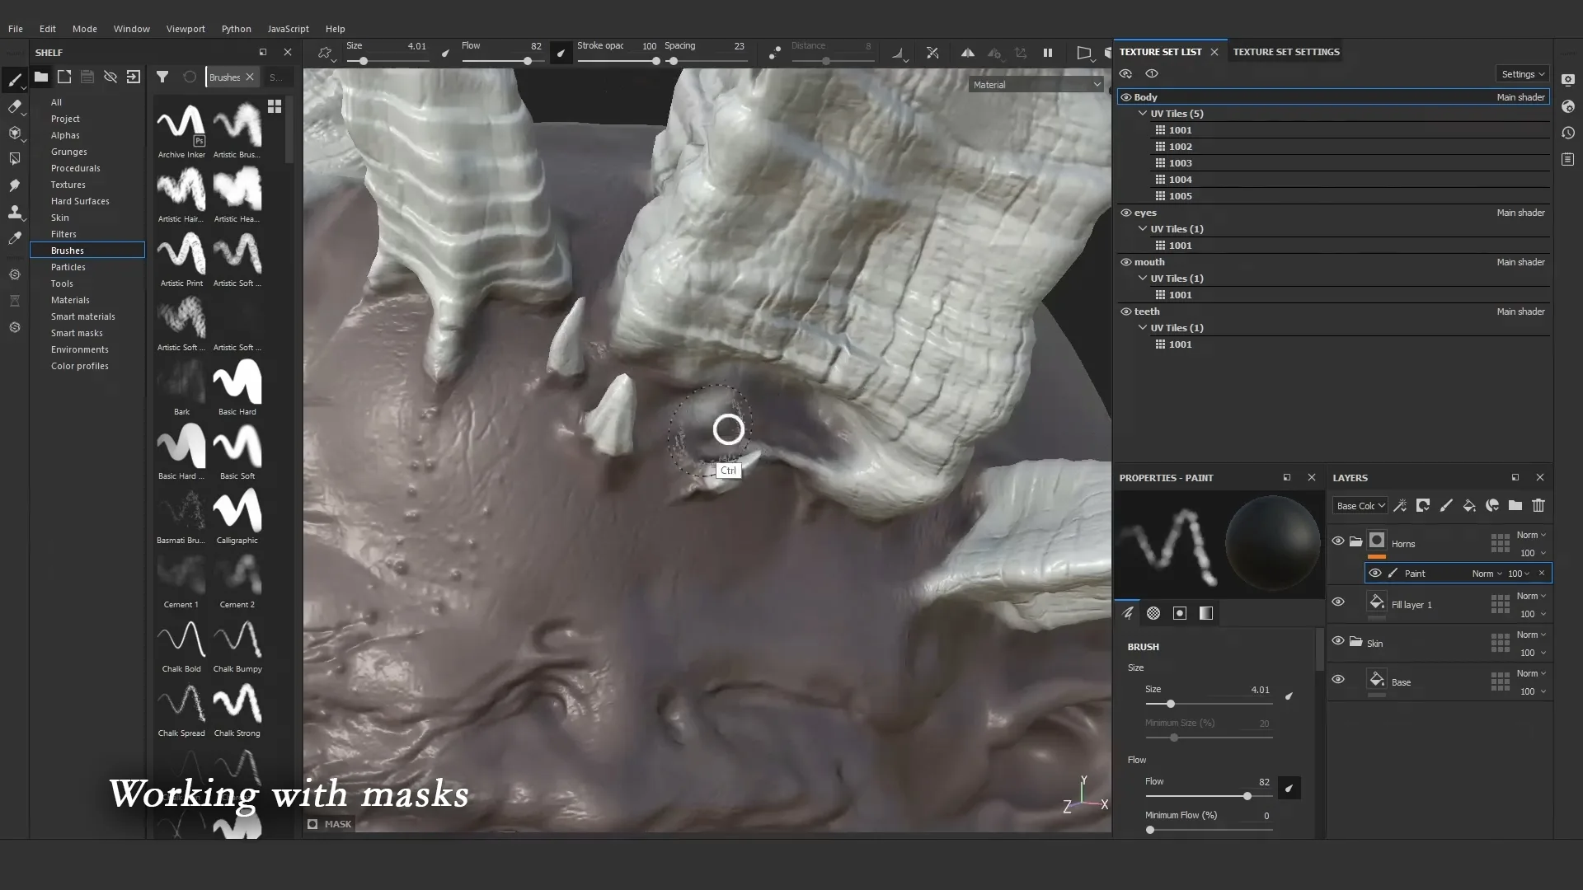This screenshot has height=890, width=1583.
Task: Add a fill layer in the Layers panel
Action: pyautogui.click(x=1469, y=505)
